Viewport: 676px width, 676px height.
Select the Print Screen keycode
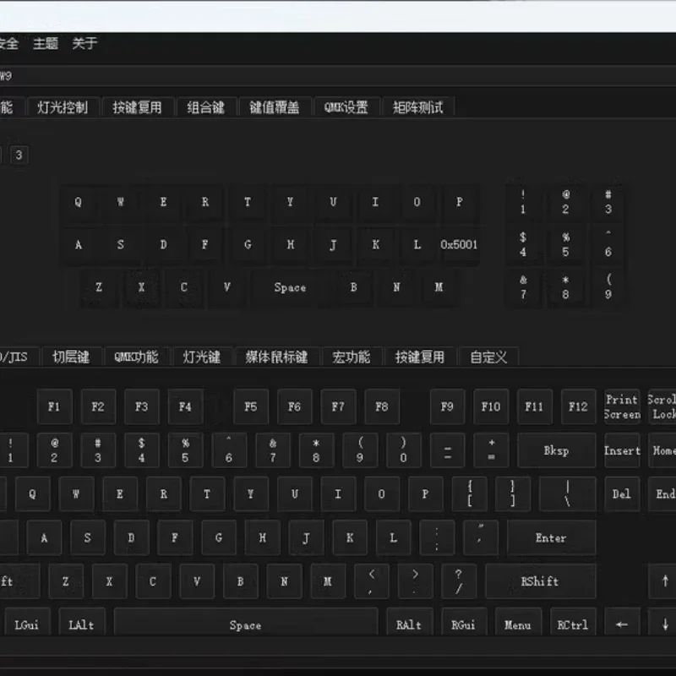tap(622, 406)
